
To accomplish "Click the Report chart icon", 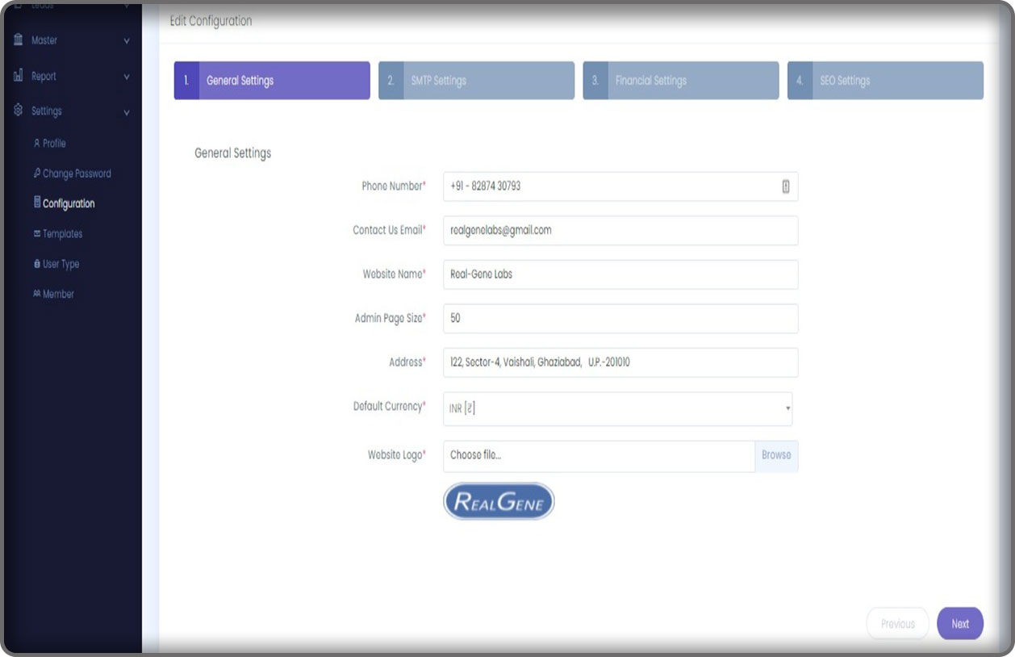I will [18, 76].
